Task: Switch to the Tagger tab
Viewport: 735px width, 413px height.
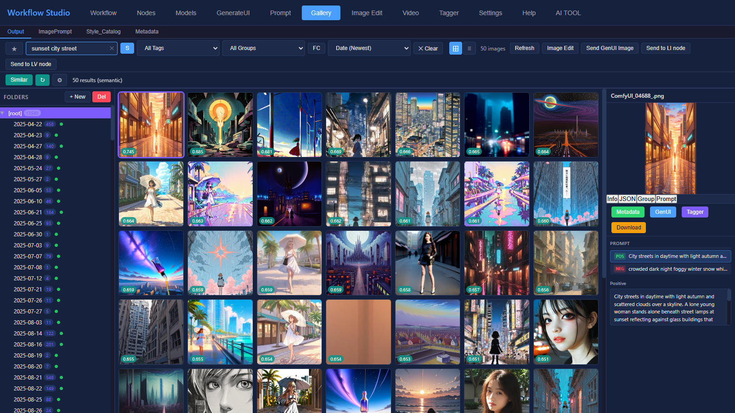Action: point(449,13)
